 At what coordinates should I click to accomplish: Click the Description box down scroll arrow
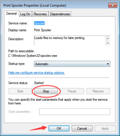(108, 43)
